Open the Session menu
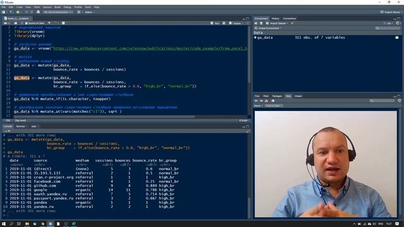The height and width of the screenshot is (227, 404). click(47, 7)
